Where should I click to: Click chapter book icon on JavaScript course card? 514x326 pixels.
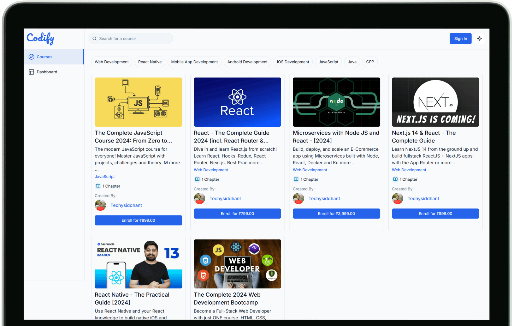tap(98, 186)
